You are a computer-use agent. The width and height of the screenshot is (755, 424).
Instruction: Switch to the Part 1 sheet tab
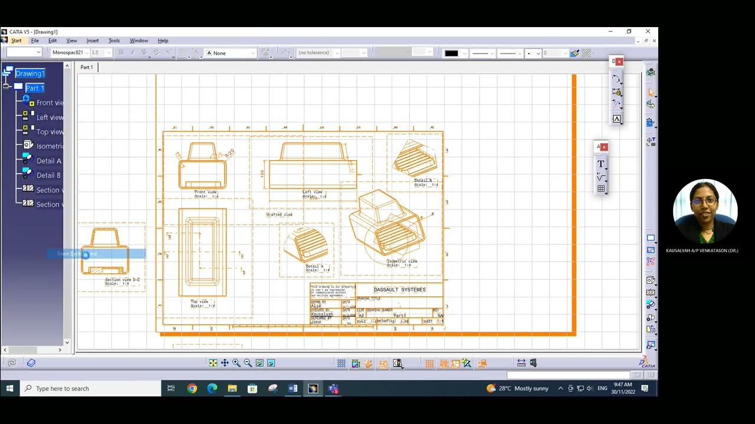[x=87, y=67]
